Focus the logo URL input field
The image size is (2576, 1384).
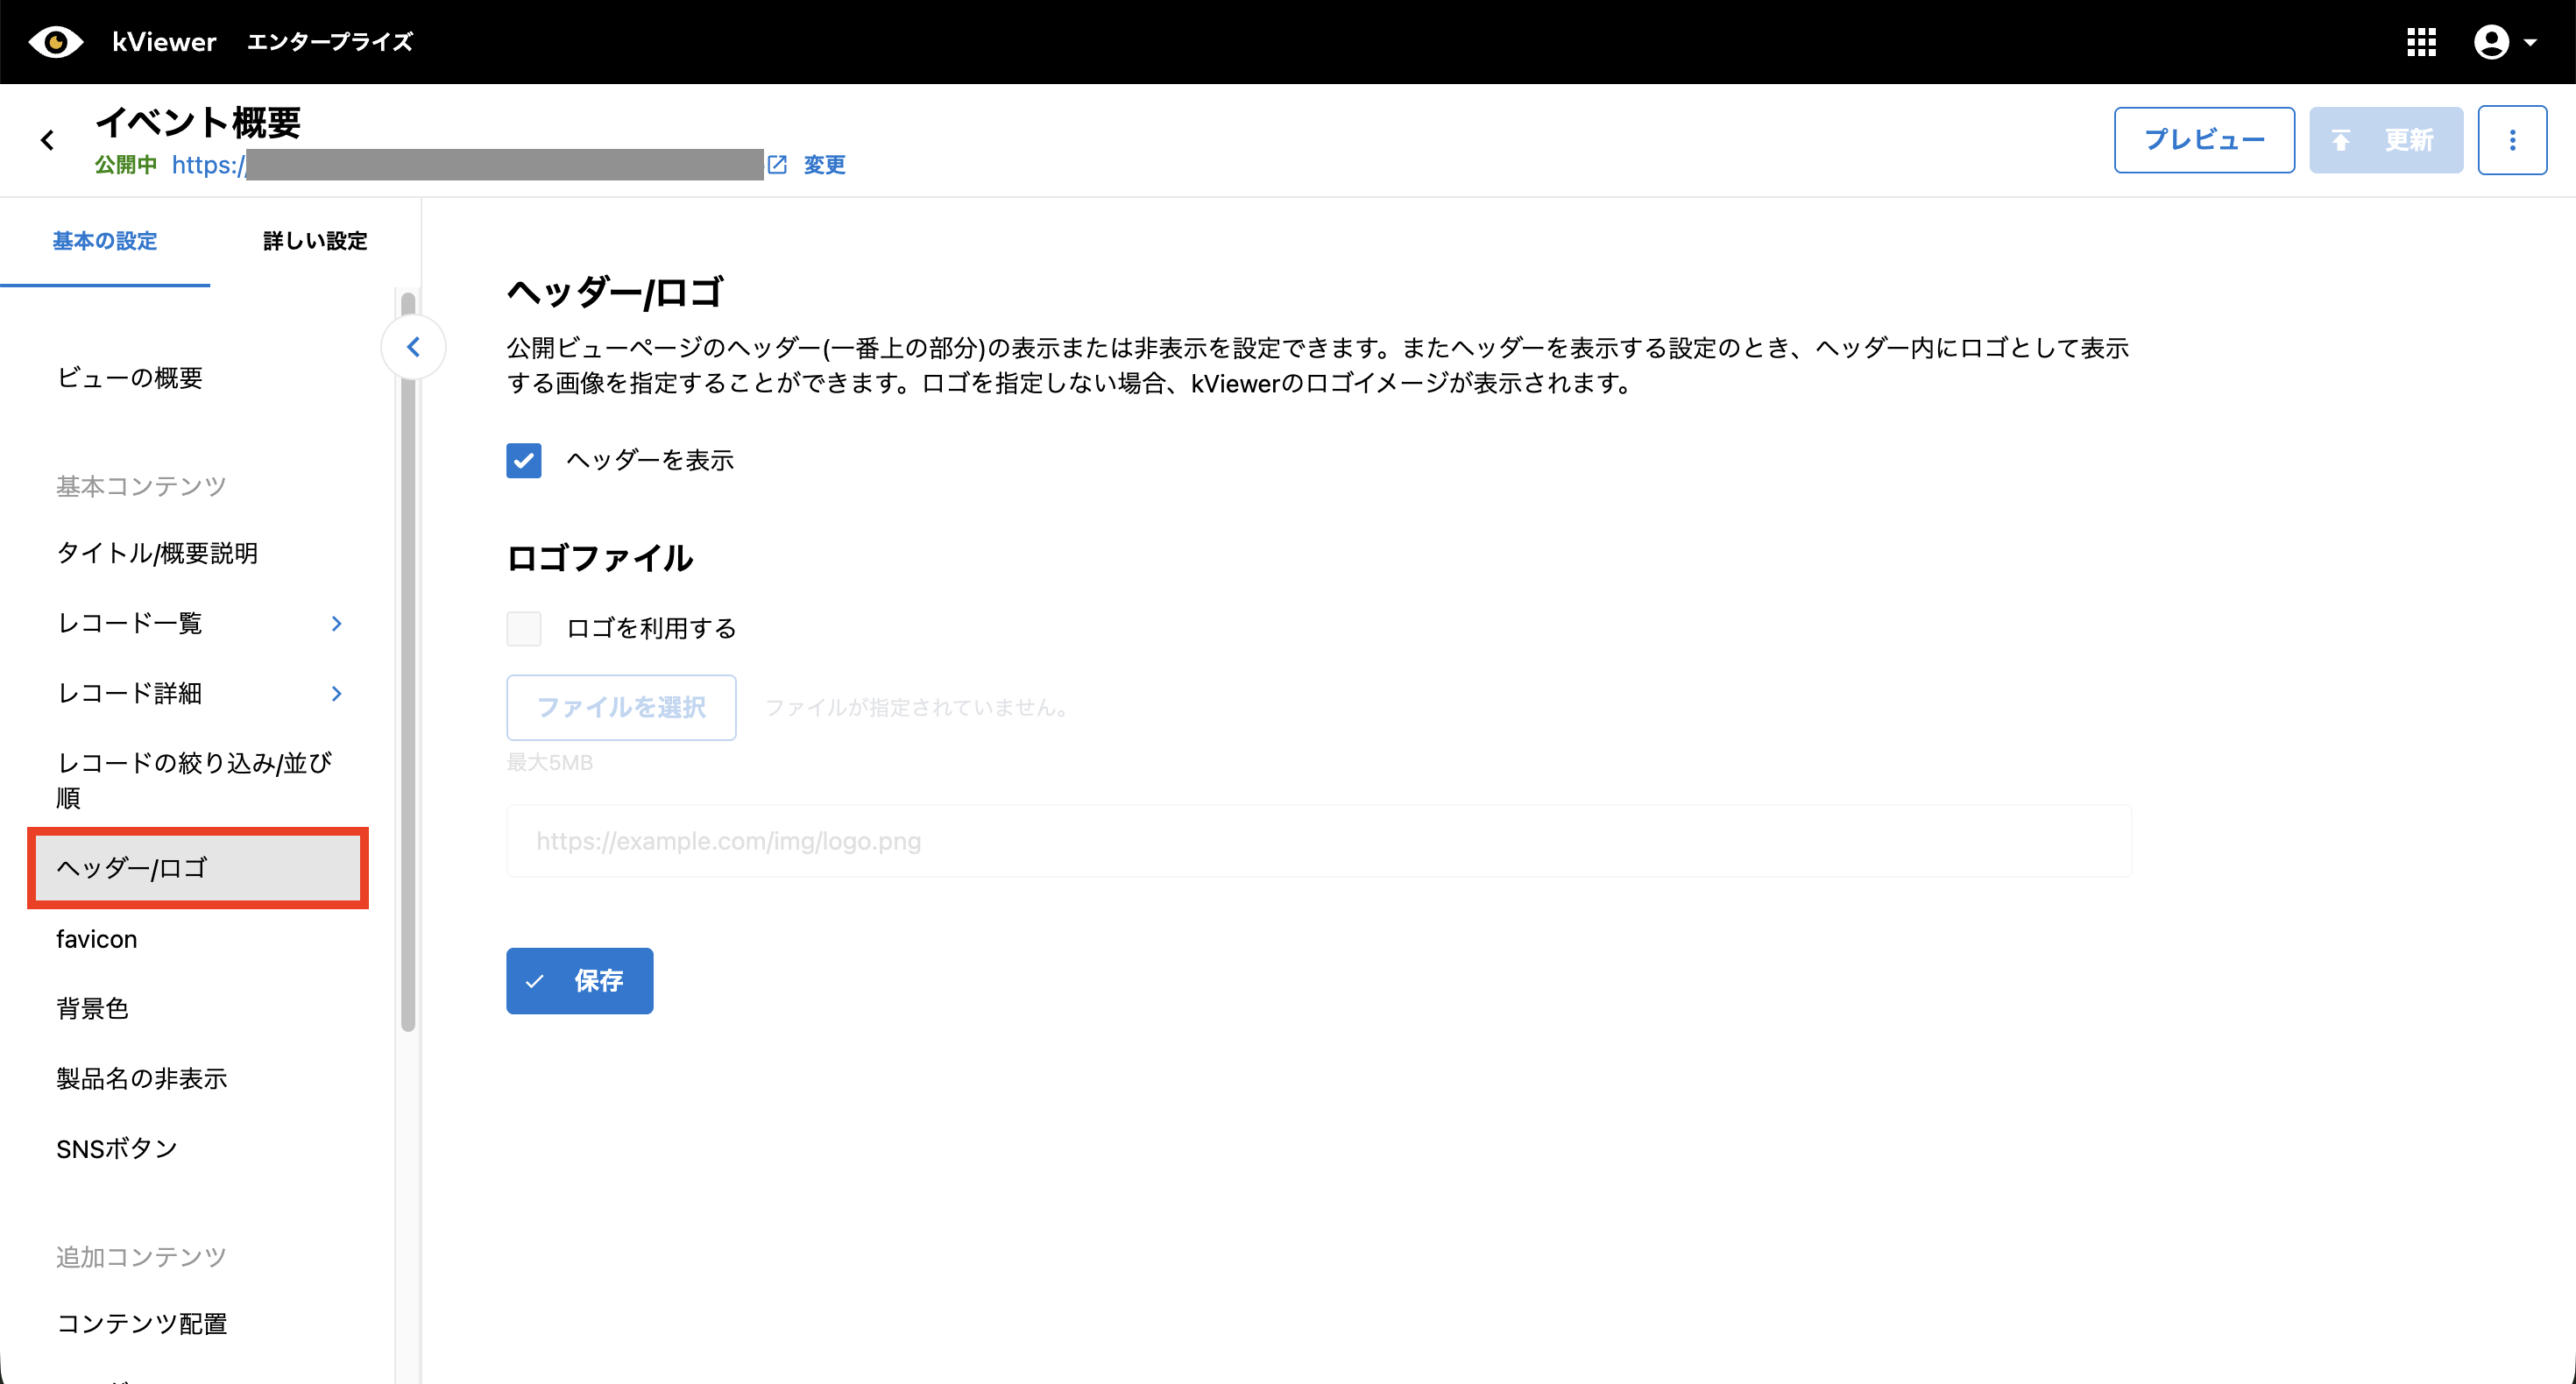click(1318, 841)
